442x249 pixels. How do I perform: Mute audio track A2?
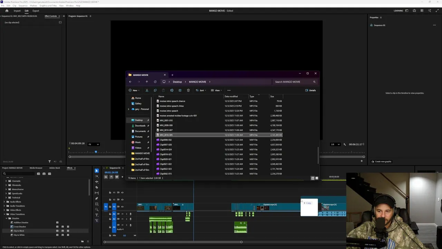pyautogui.click(x=122, y=214)
